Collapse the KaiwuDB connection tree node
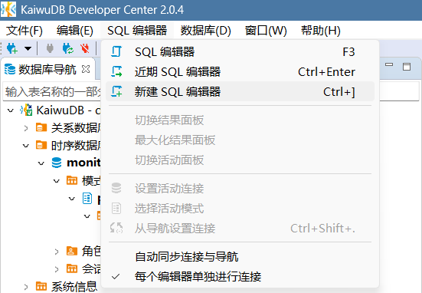The width and height of the screenshot is (422, 293). pyautogui.click(x=11, y=110)
